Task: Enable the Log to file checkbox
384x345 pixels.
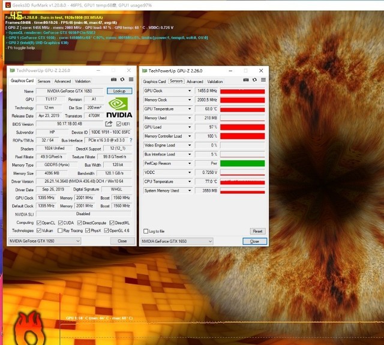Action: coord(146,231)
